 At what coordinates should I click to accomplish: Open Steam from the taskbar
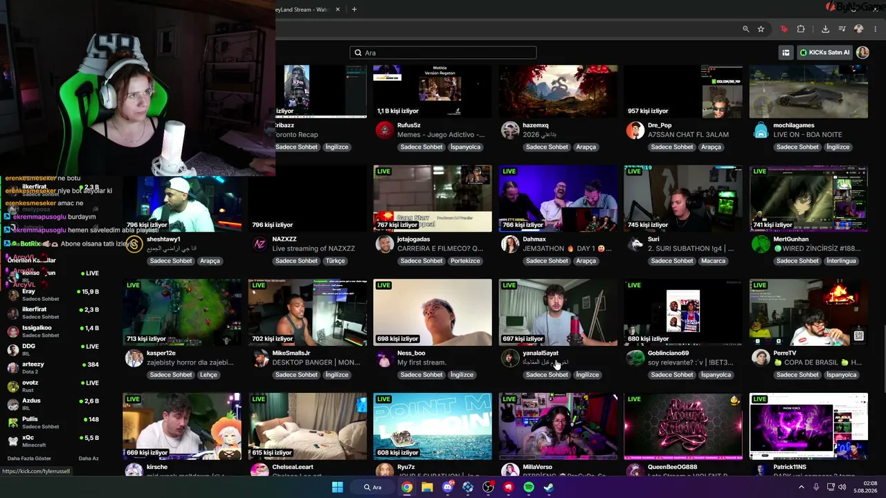[x=549, y=487]
